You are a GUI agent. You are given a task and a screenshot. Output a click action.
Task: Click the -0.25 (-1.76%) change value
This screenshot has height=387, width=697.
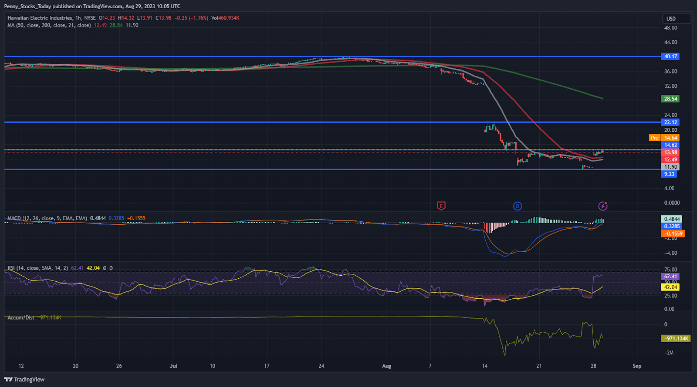[192, 18]
